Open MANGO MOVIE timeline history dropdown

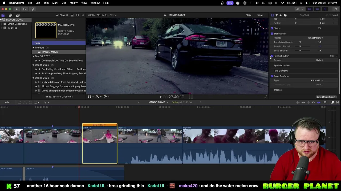click(x=159, y=102)
